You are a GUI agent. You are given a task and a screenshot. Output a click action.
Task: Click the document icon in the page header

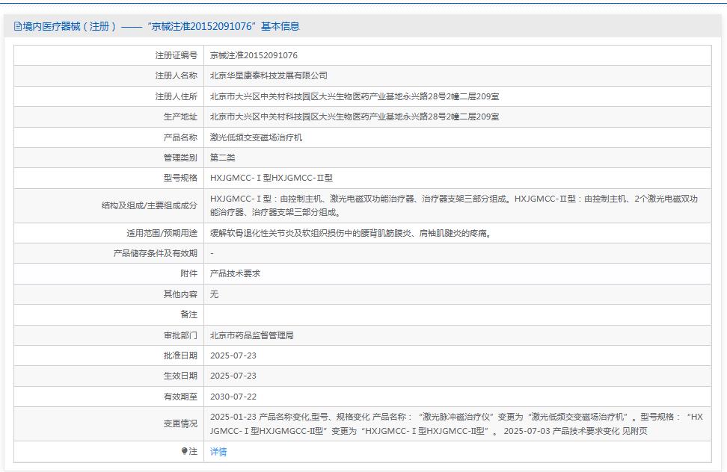(x=16, y=28)
